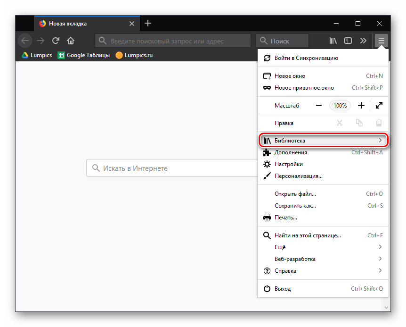The image size is (406, 327).
Task: Enter full screen mode icon
Action: point(379,106)
